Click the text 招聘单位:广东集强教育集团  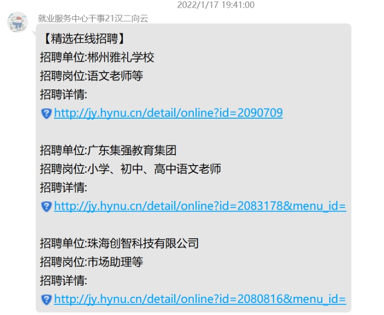click(x=108, y=150)
